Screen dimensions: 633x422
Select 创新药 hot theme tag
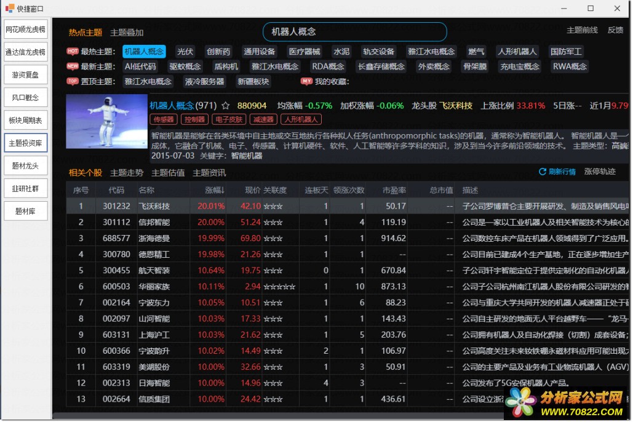pyautogui.click(x=218, y=52)
